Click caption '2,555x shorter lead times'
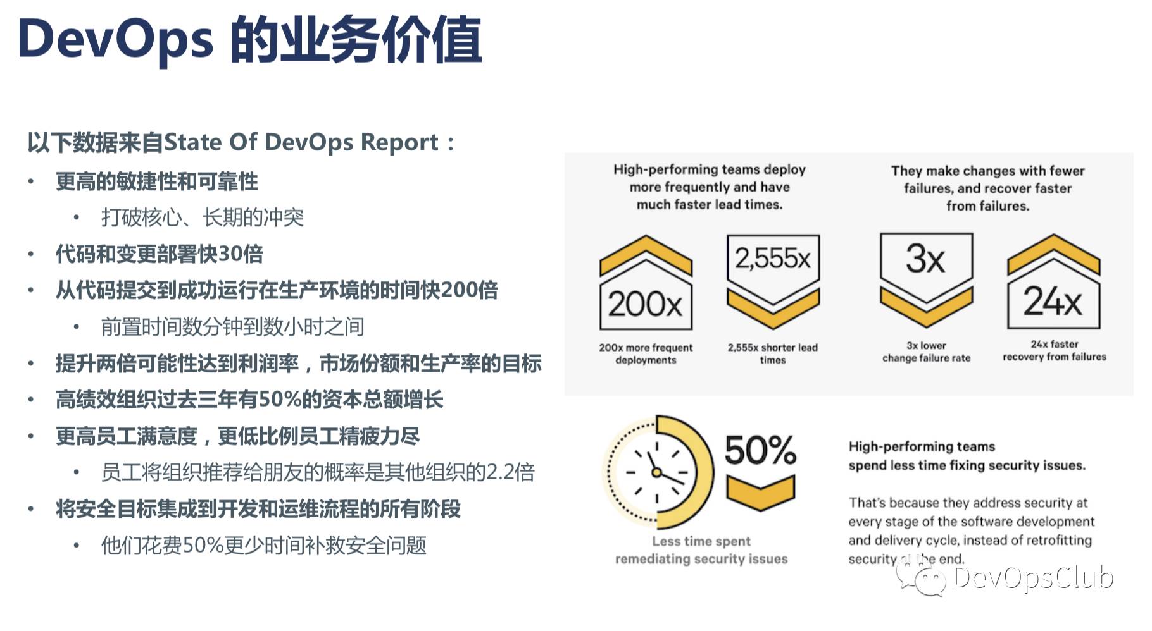The image size is (1152, 631). pyautogui.click(x=773, y=354)
